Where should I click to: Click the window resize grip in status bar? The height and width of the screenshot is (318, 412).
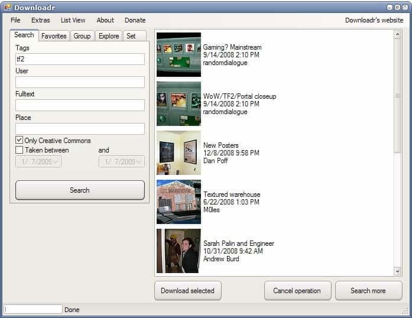pos(405,311)
